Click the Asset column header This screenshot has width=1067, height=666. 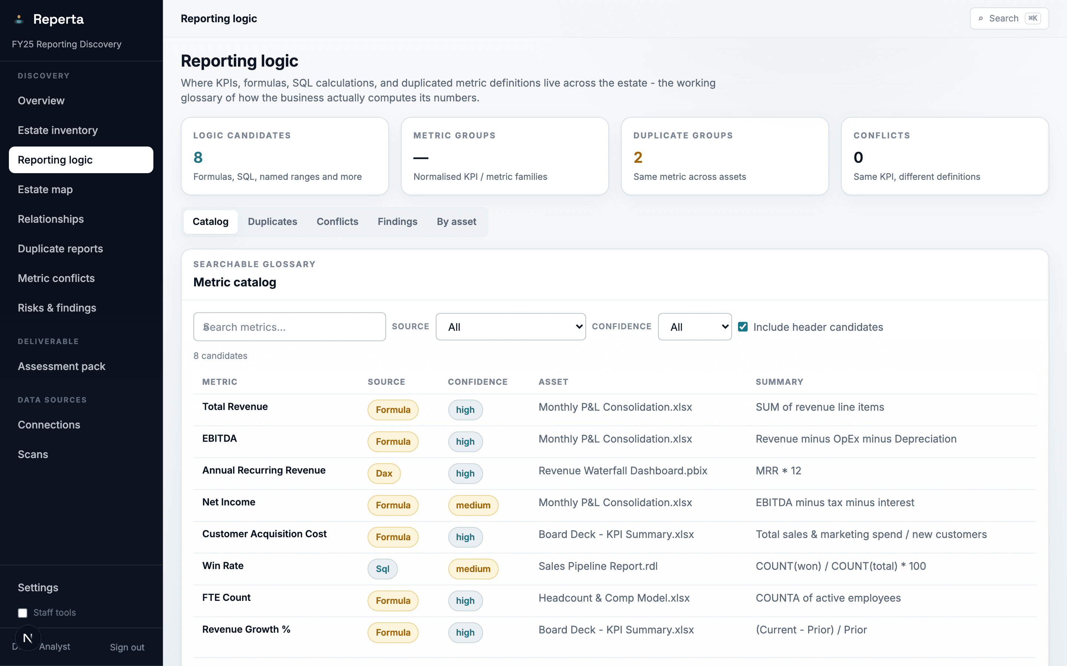(x=553, y=382)
